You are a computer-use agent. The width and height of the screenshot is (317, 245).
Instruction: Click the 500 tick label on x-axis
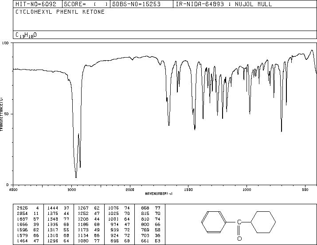click(x=305, y=190)
